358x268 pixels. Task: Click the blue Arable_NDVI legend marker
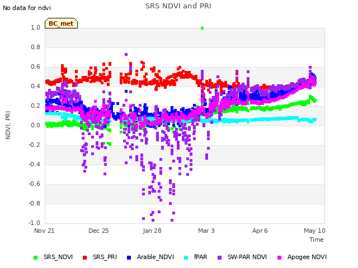point(129,257)
